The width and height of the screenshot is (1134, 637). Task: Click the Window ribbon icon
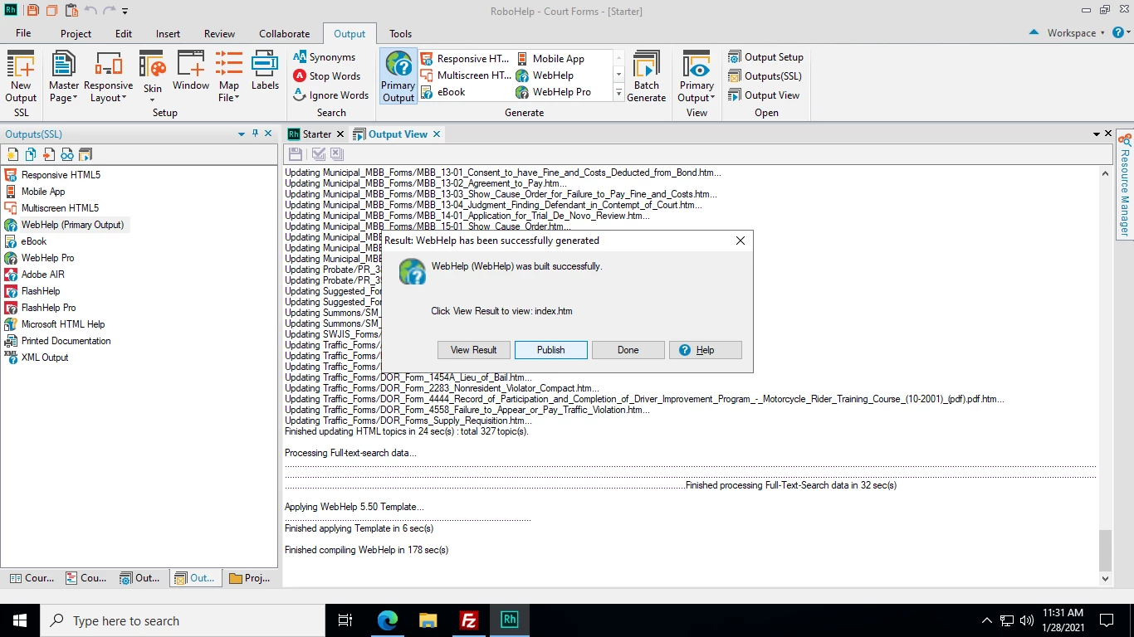tap(191, 71)
